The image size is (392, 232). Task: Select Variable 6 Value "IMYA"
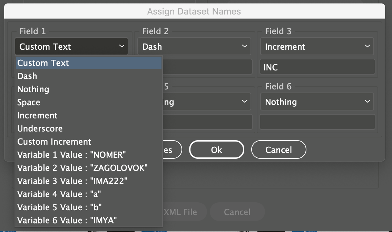[x=67, y=221]
